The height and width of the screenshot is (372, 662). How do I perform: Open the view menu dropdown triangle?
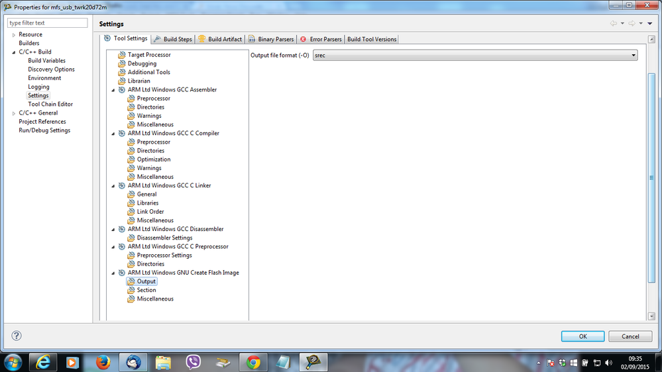point(650,24)
